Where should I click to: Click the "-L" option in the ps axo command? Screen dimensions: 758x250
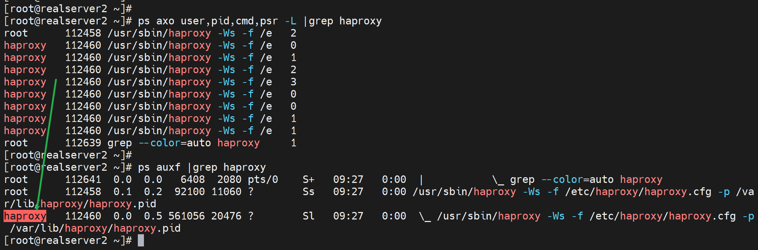[290, 21]
